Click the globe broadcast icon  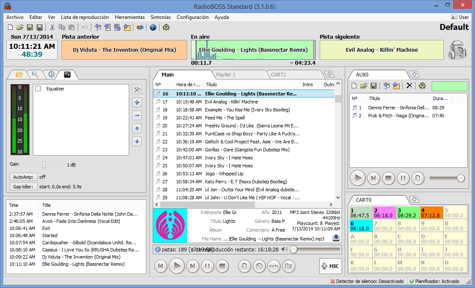point(153,28)
